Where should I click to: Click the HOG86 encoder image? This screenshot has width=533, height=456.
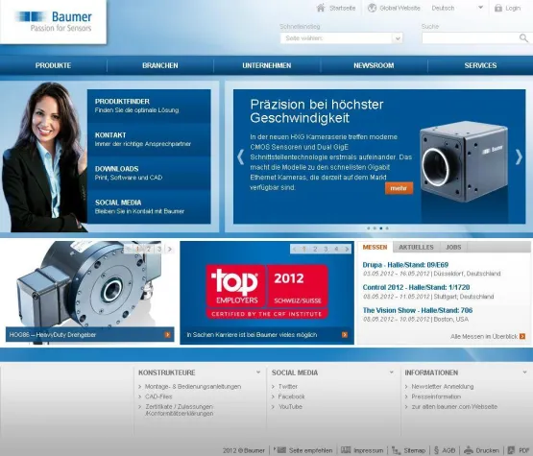(x=89, y=284)
